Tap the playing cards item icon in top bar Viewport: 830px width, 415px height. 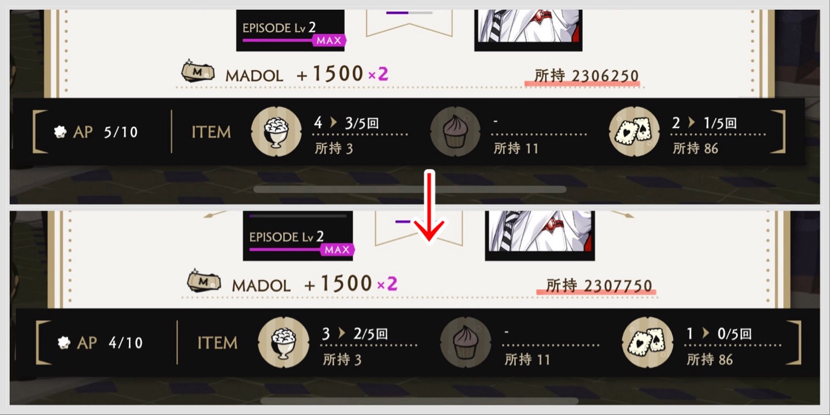[634, 132]
